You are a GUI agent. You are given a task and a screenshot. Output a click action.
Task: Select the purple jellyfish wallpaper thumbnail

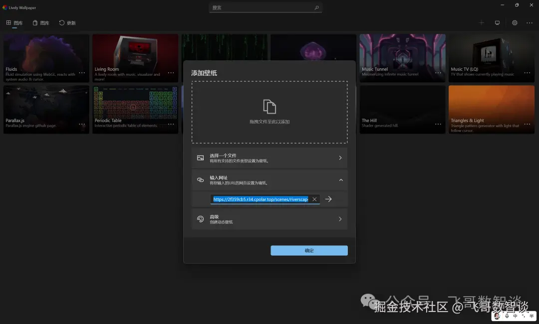click(313, 47)
